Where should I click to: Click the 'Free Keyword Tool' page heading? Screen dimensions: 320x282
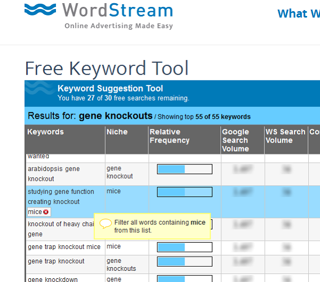pyautogui.click(x=107, y=69)
